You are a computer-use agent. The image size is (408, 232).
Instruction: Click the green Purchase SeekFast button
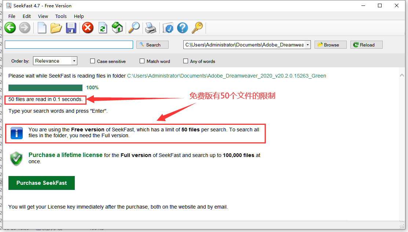pyautogui.click(x=42, y=183)
